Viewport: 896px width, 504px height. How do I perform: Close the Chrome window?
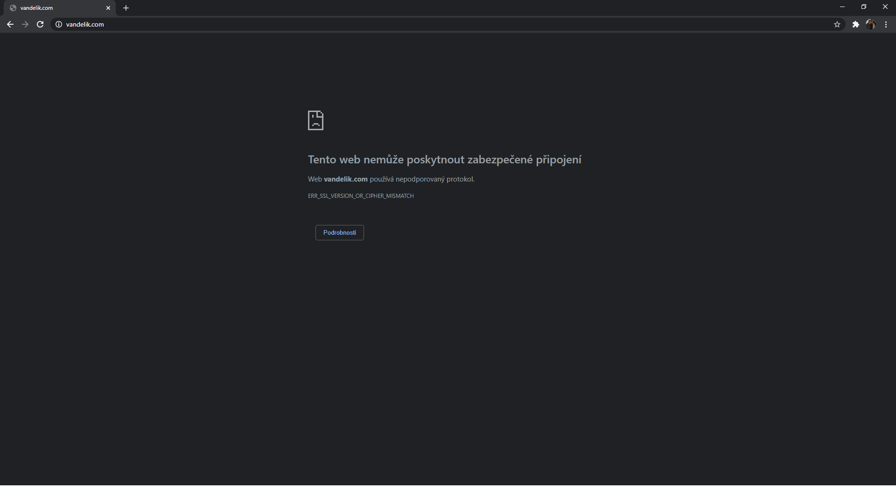(x=885, y=7)
